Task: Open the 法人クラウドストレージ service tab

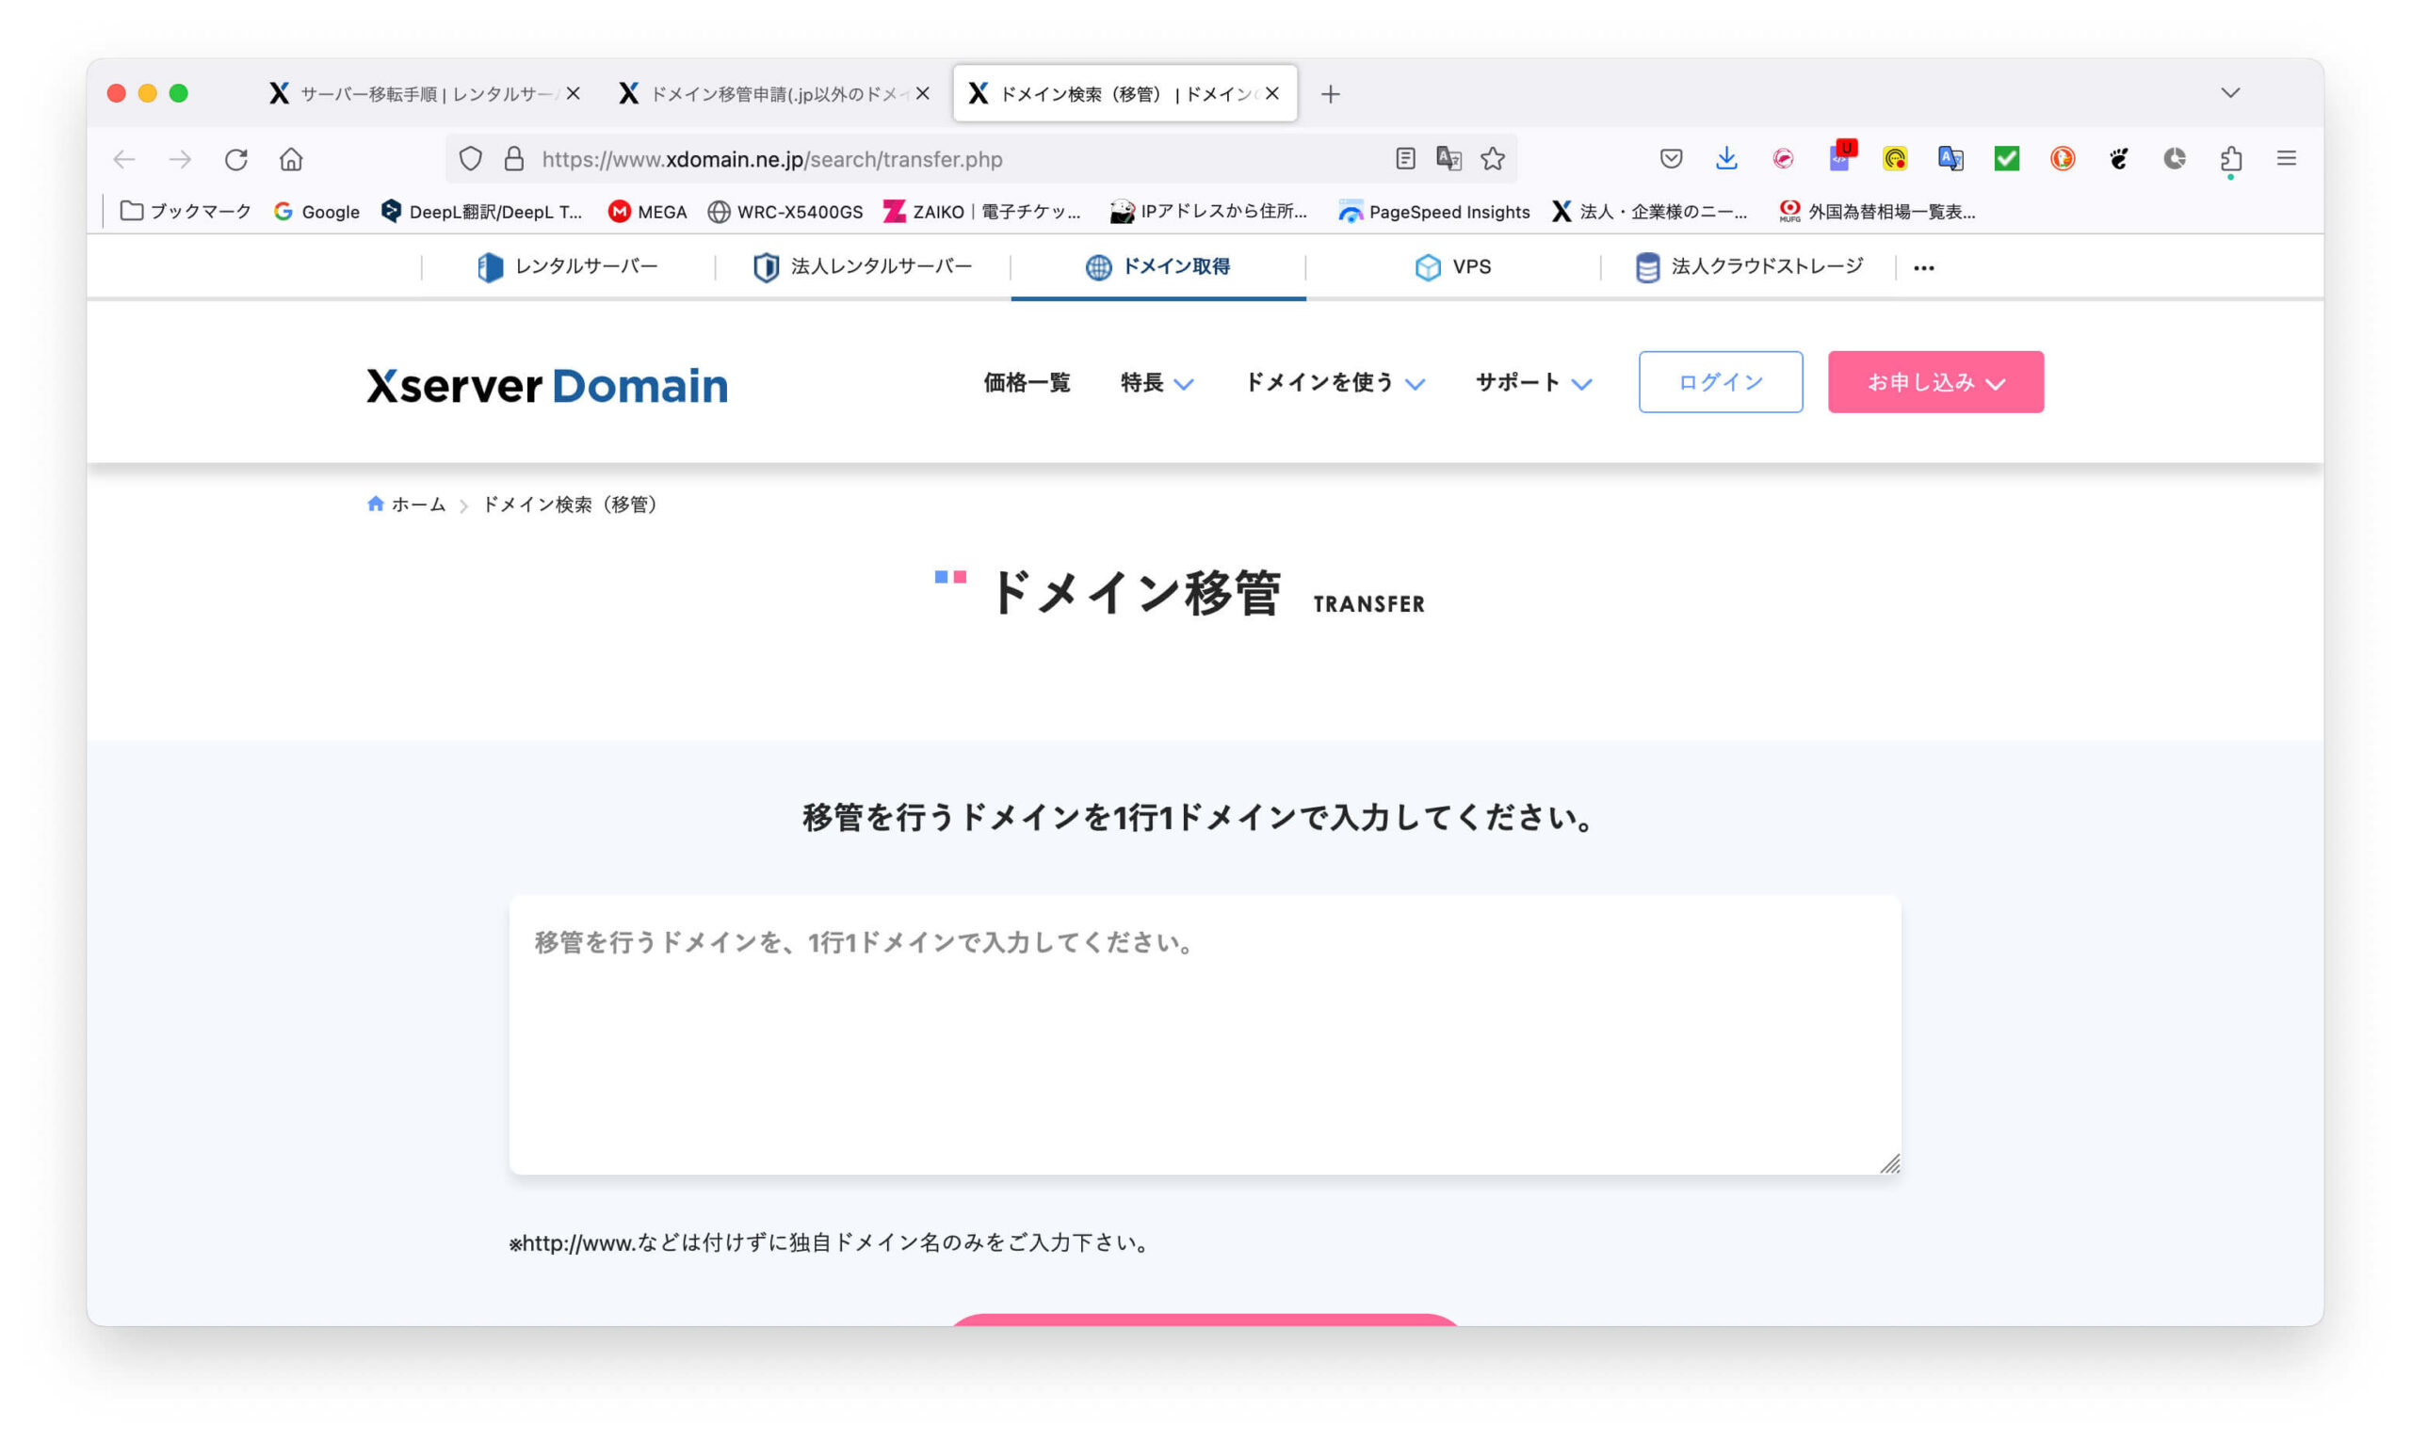Action: point(1749,267)
